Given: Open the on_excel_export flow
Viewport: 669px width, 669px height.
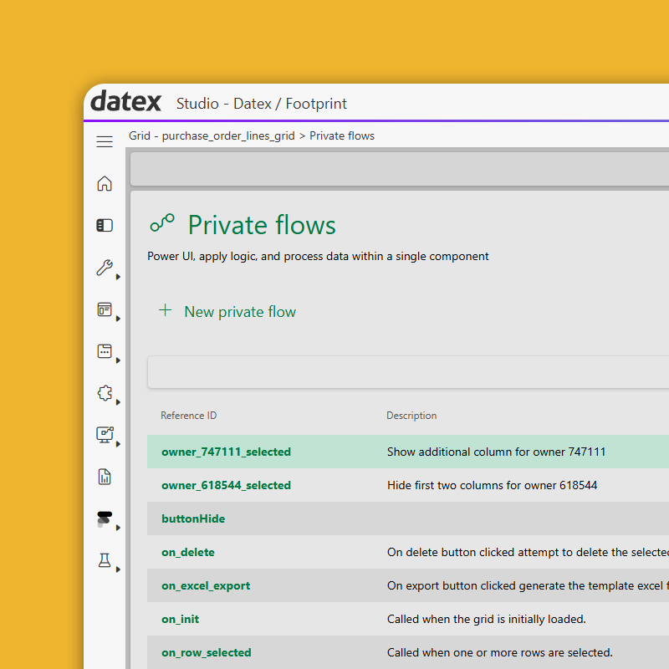Looking at the screenshot, I should point(206,585).
